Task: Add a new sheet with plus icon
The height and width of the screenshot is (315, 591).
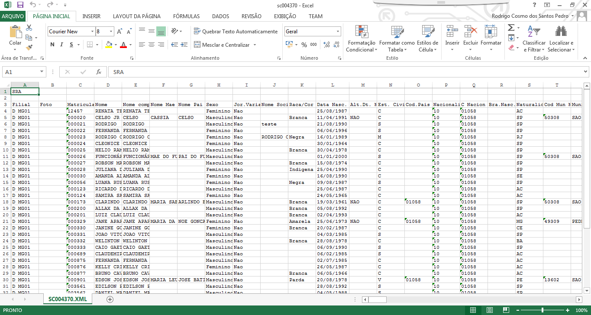Action: pyautogui.click(x=110, y=299)
